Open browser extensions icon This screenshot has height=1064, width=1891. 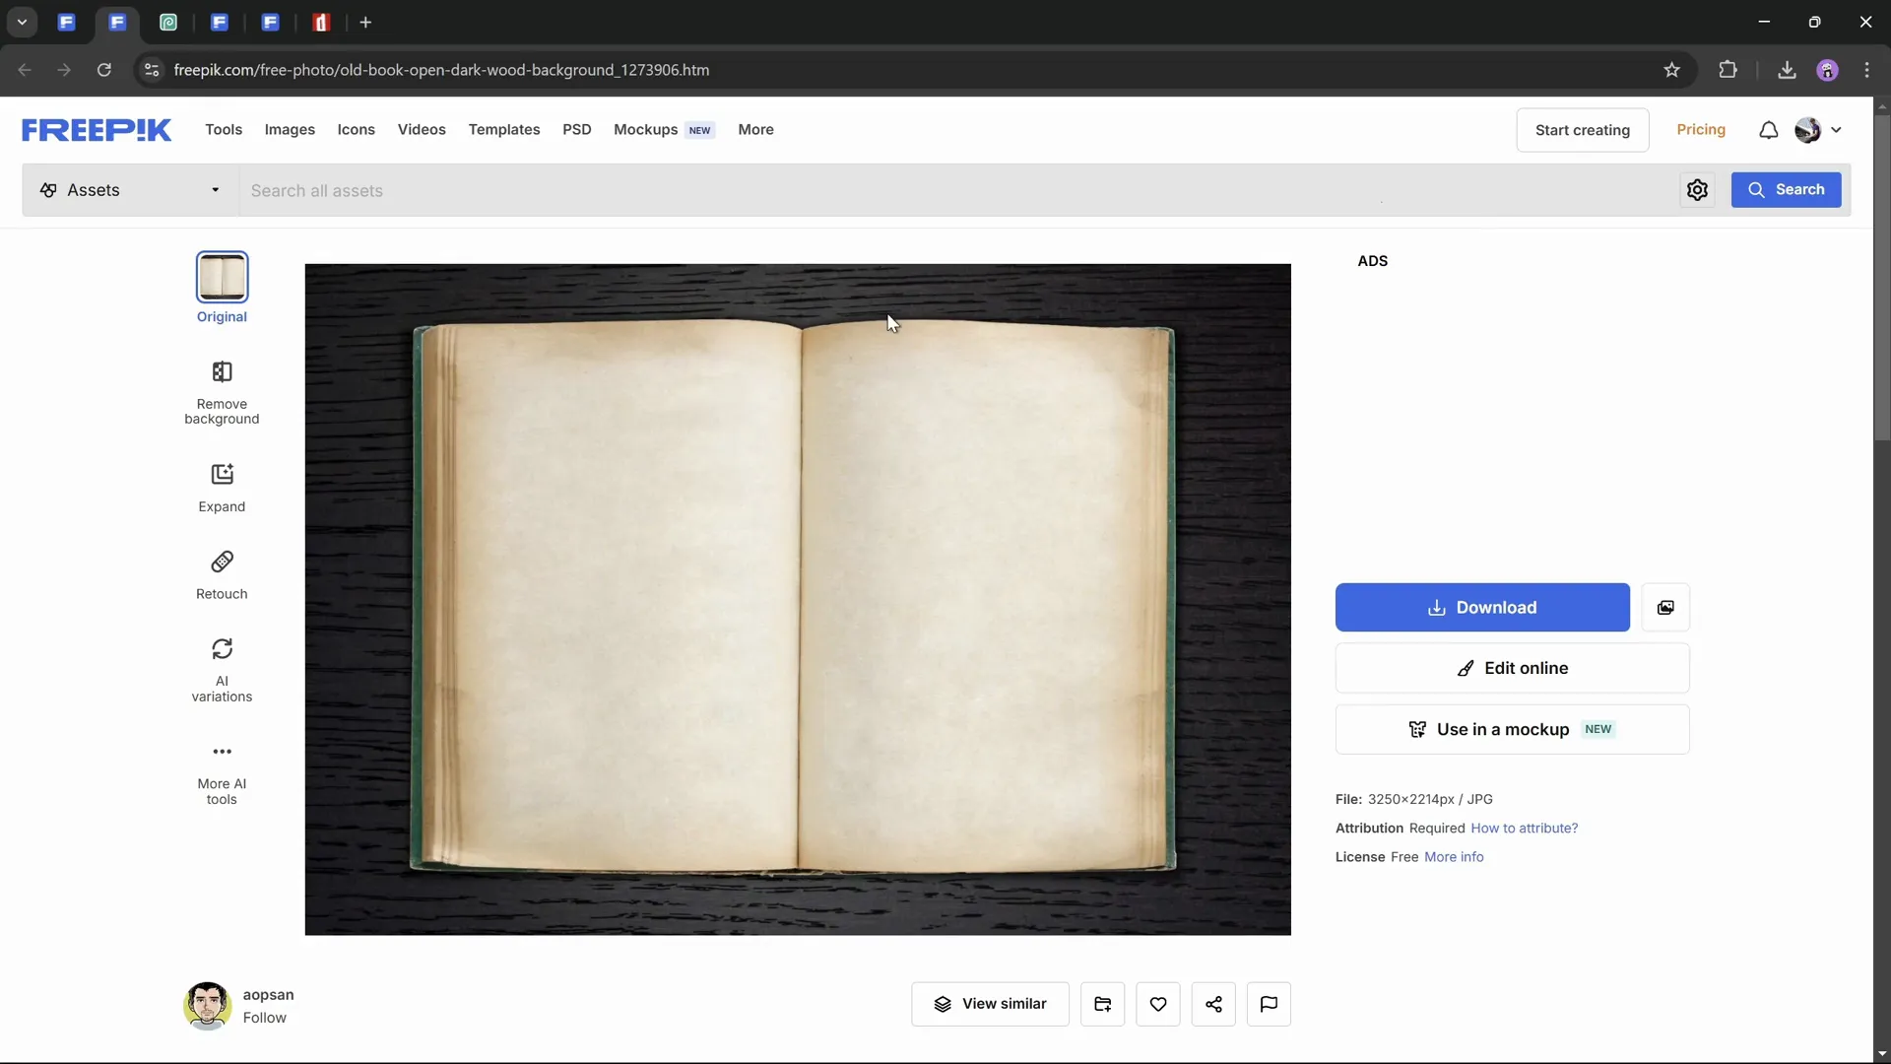[x=1728, y=70]
